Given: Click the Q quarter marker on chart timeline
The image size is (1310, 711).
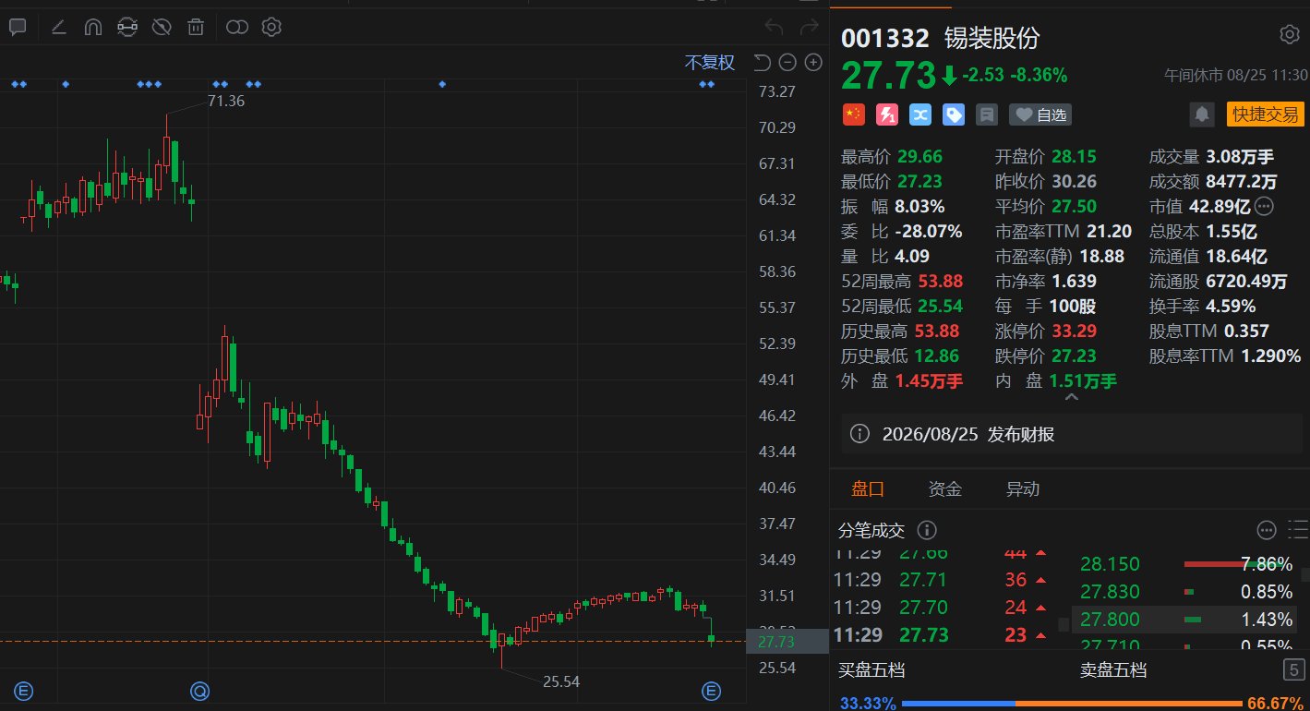Looking at the screenshot, I should [x=200, y=690].
